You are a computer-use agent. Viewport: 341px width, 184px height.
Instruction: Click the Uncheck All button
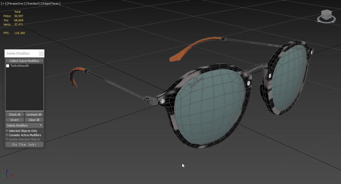coord(34,115)
